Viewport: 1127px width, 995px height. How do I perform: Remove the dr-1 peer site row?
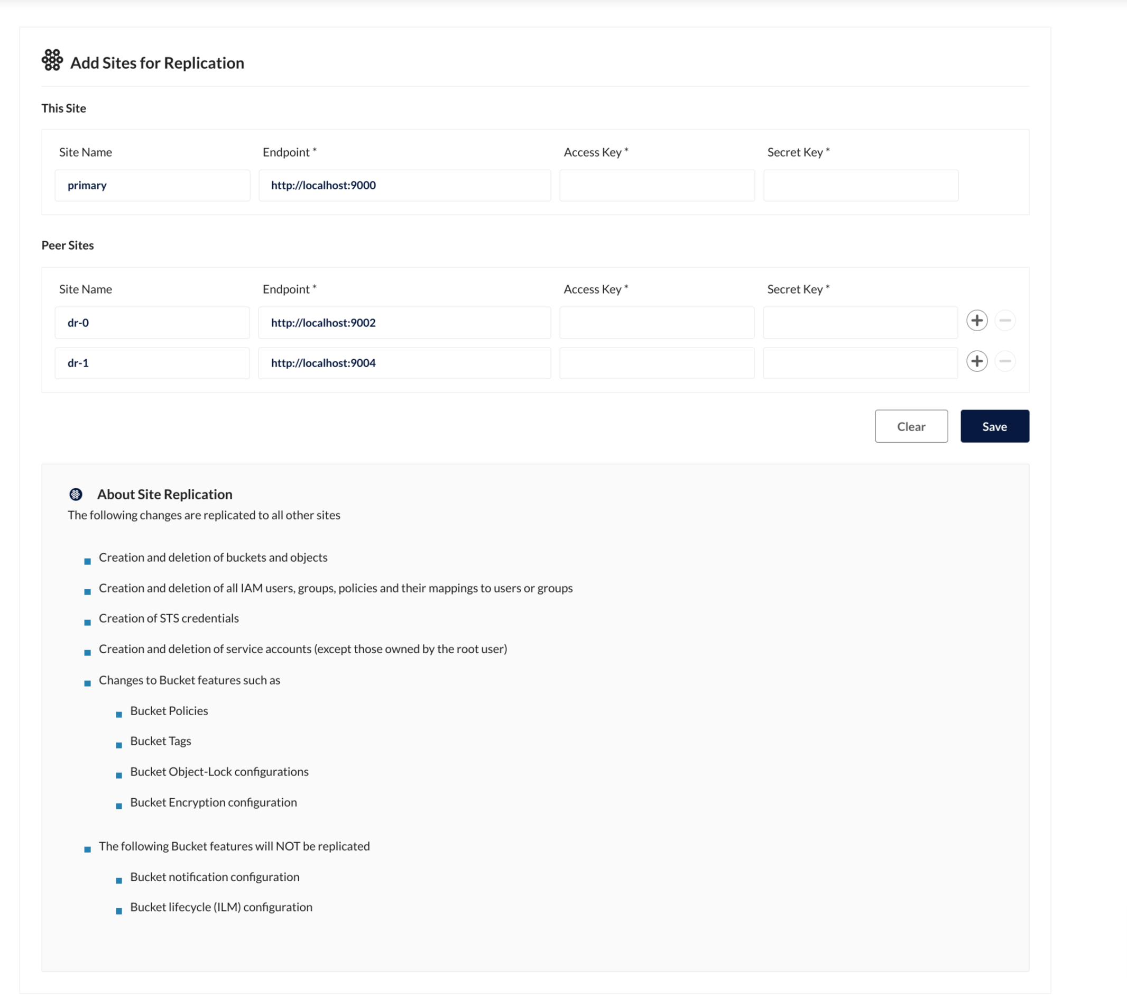point(1004,361)
